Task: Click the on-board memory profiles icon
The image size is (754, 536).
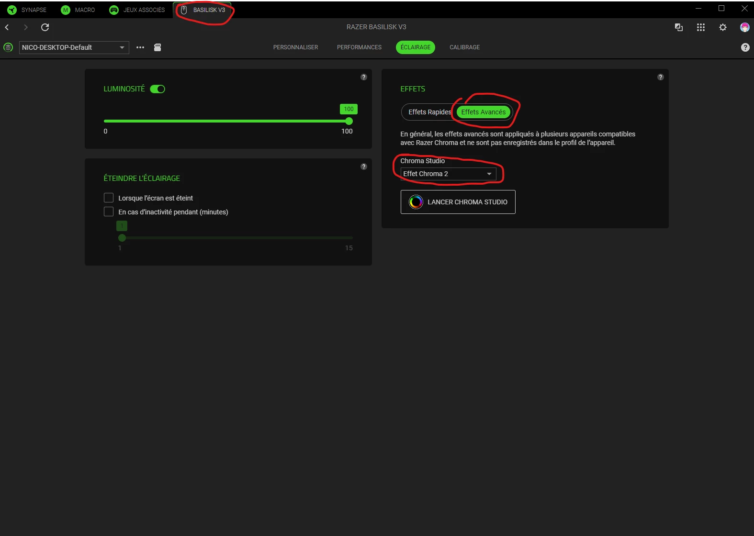Action: (158, 47)
